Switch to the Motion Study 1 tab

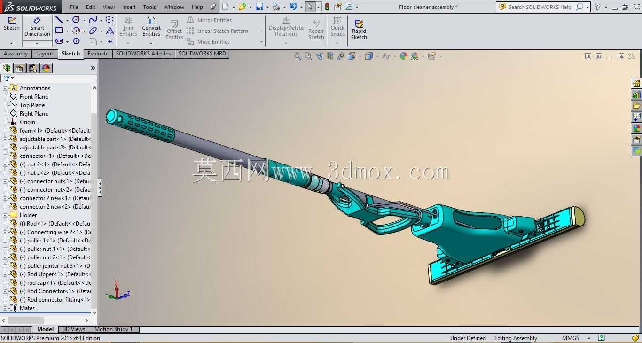tap(113, 329)
